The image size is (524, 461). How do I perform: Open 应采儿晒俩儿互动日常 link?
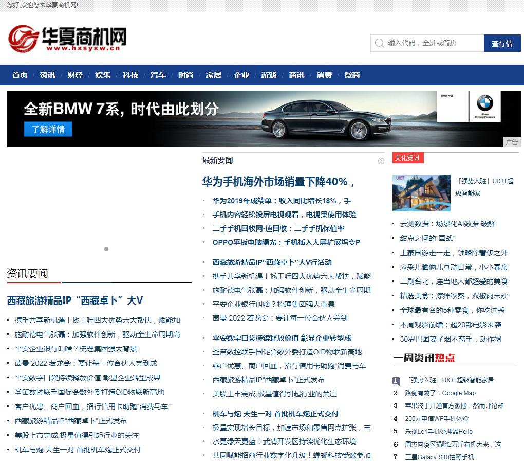point(454,267)
